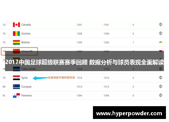This screenshot has height=122, width=169.
Task: Select Panama's total points 1304 in first column
Action: tap(79, 96)
